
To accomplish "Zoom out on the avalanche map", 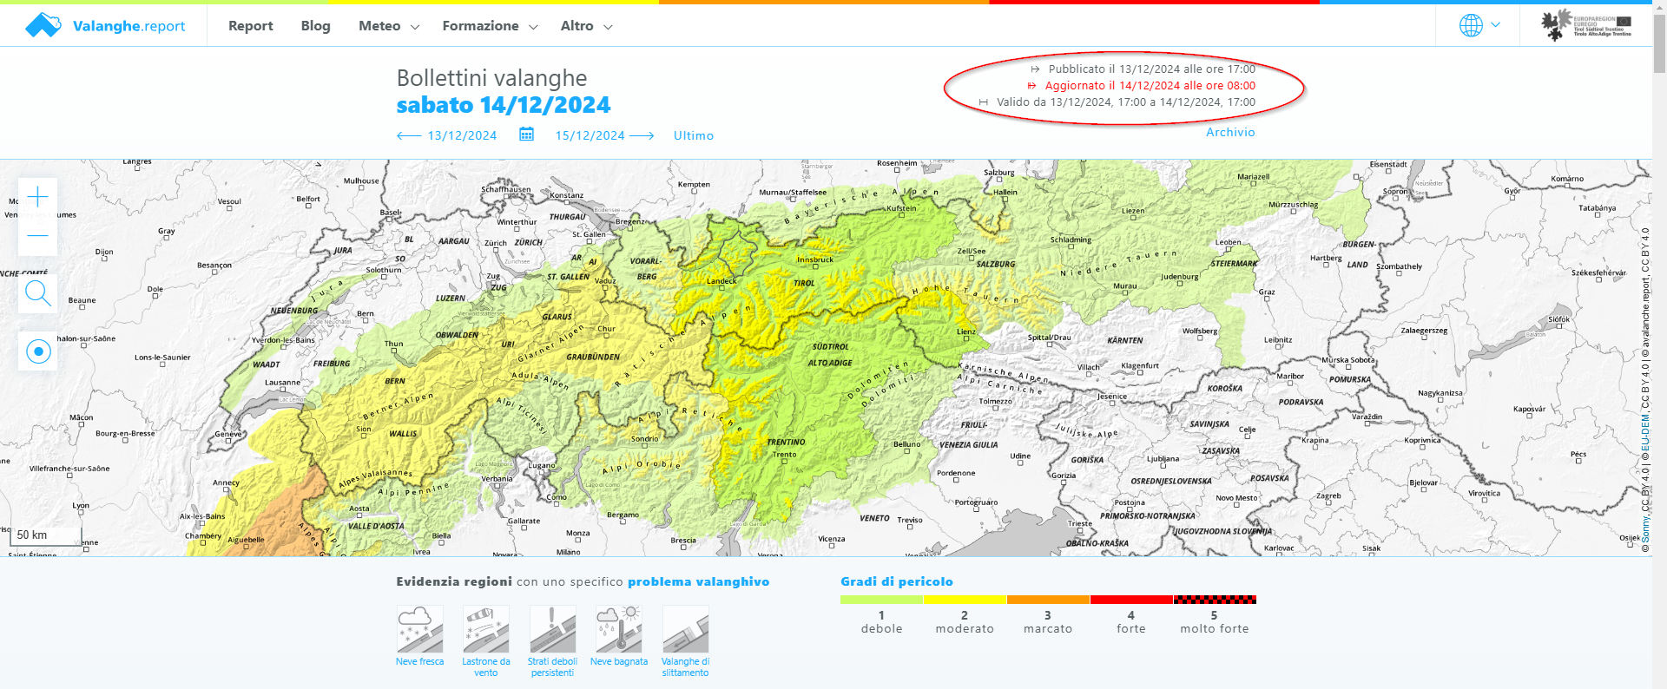I will [x=38, y=236].
